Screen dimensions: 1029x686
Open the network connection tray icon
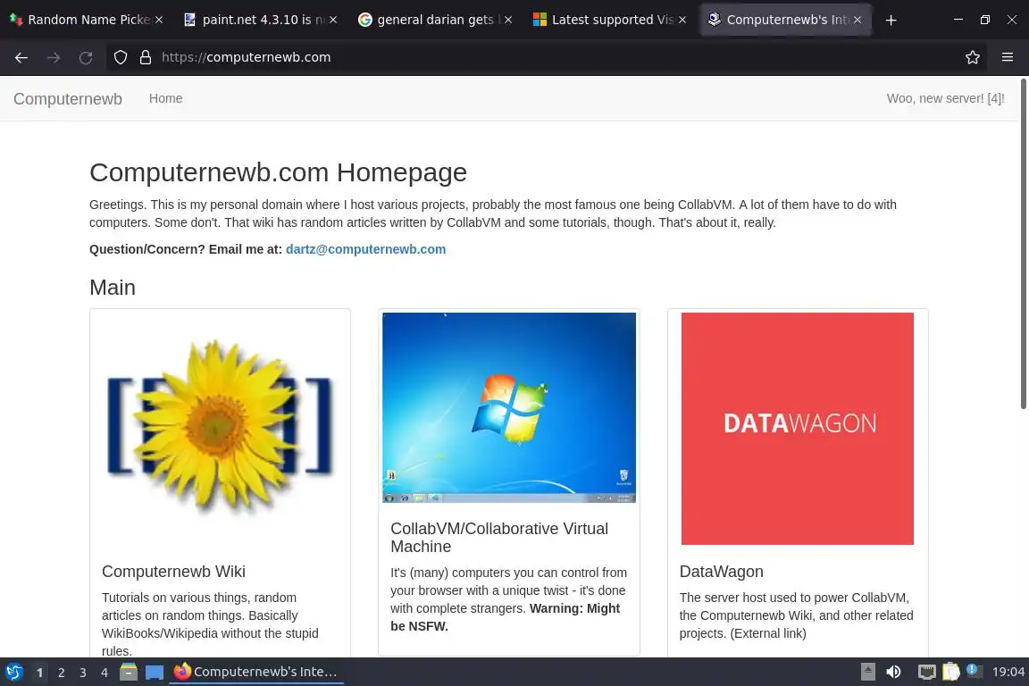(926, 673)
